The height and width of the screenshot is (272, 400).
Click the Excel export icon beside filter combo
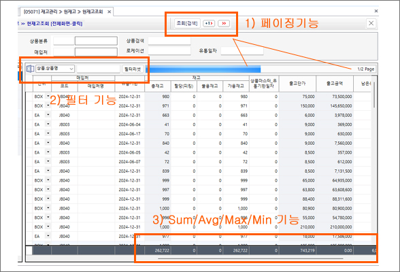(x=31, y=69)
